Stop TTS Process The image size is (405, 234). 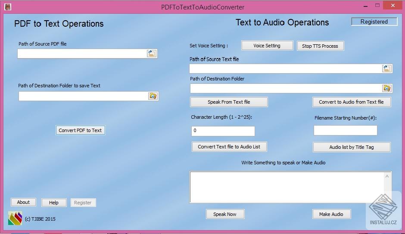point(320,46)
